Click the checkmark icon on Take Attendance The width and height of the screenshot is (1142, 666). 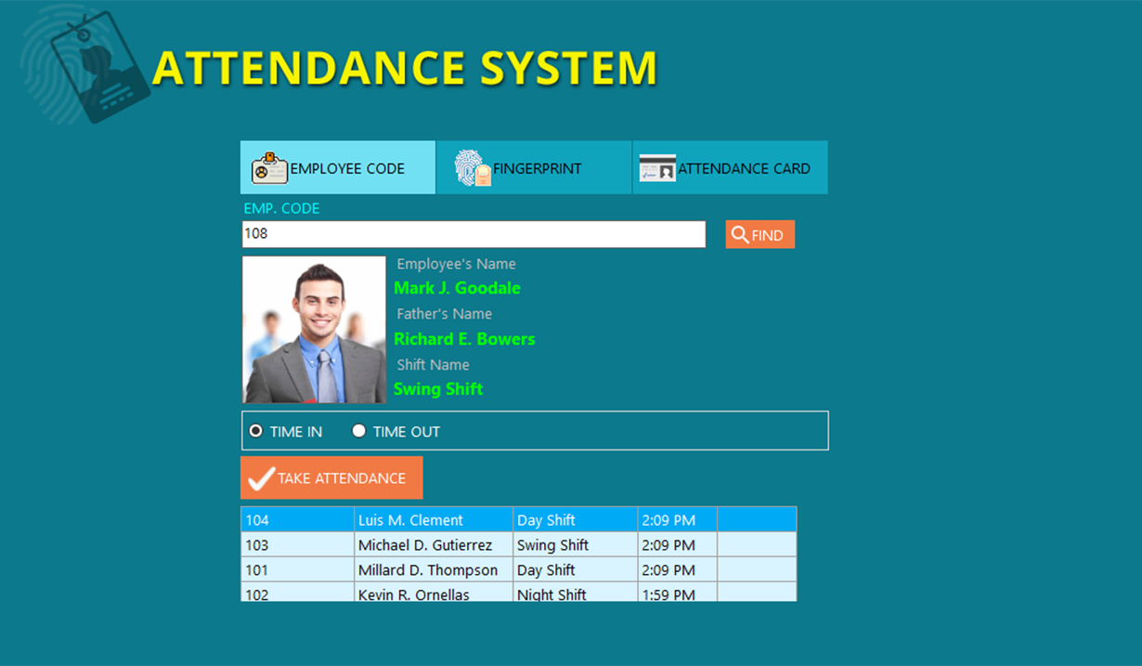(262, 477)
